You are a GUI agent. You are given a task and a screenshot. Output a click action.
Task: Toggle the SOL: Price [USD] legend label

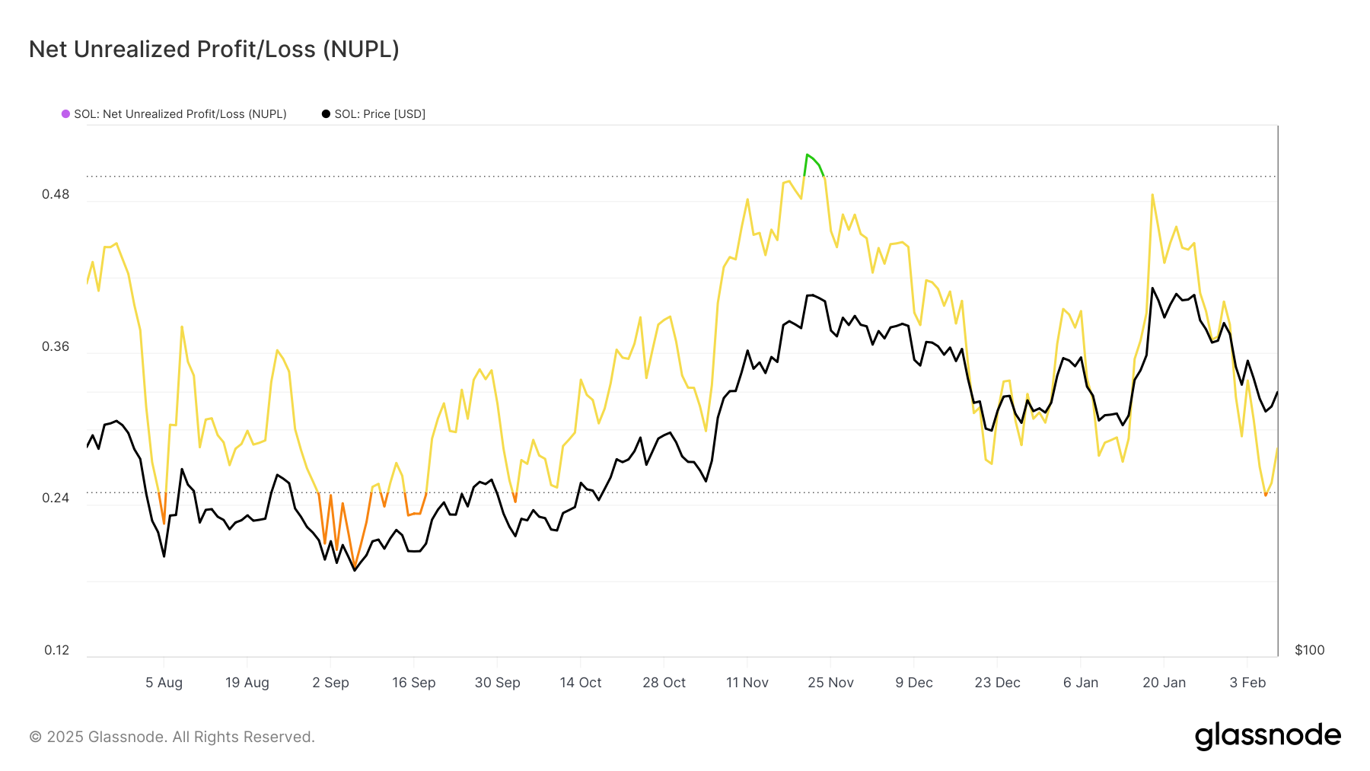point(380,114)
